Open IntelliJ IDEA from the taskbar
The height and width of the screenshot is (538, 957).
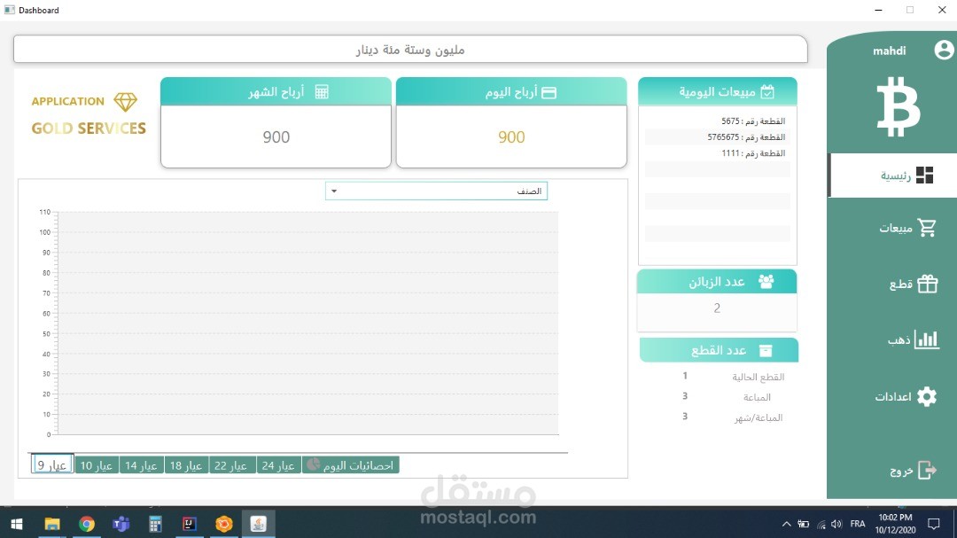tap(190, 524)
